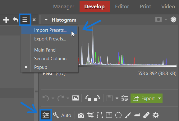Select the Retouching bandage tool
The image size is (179, 121).
(x=146, y=115)
